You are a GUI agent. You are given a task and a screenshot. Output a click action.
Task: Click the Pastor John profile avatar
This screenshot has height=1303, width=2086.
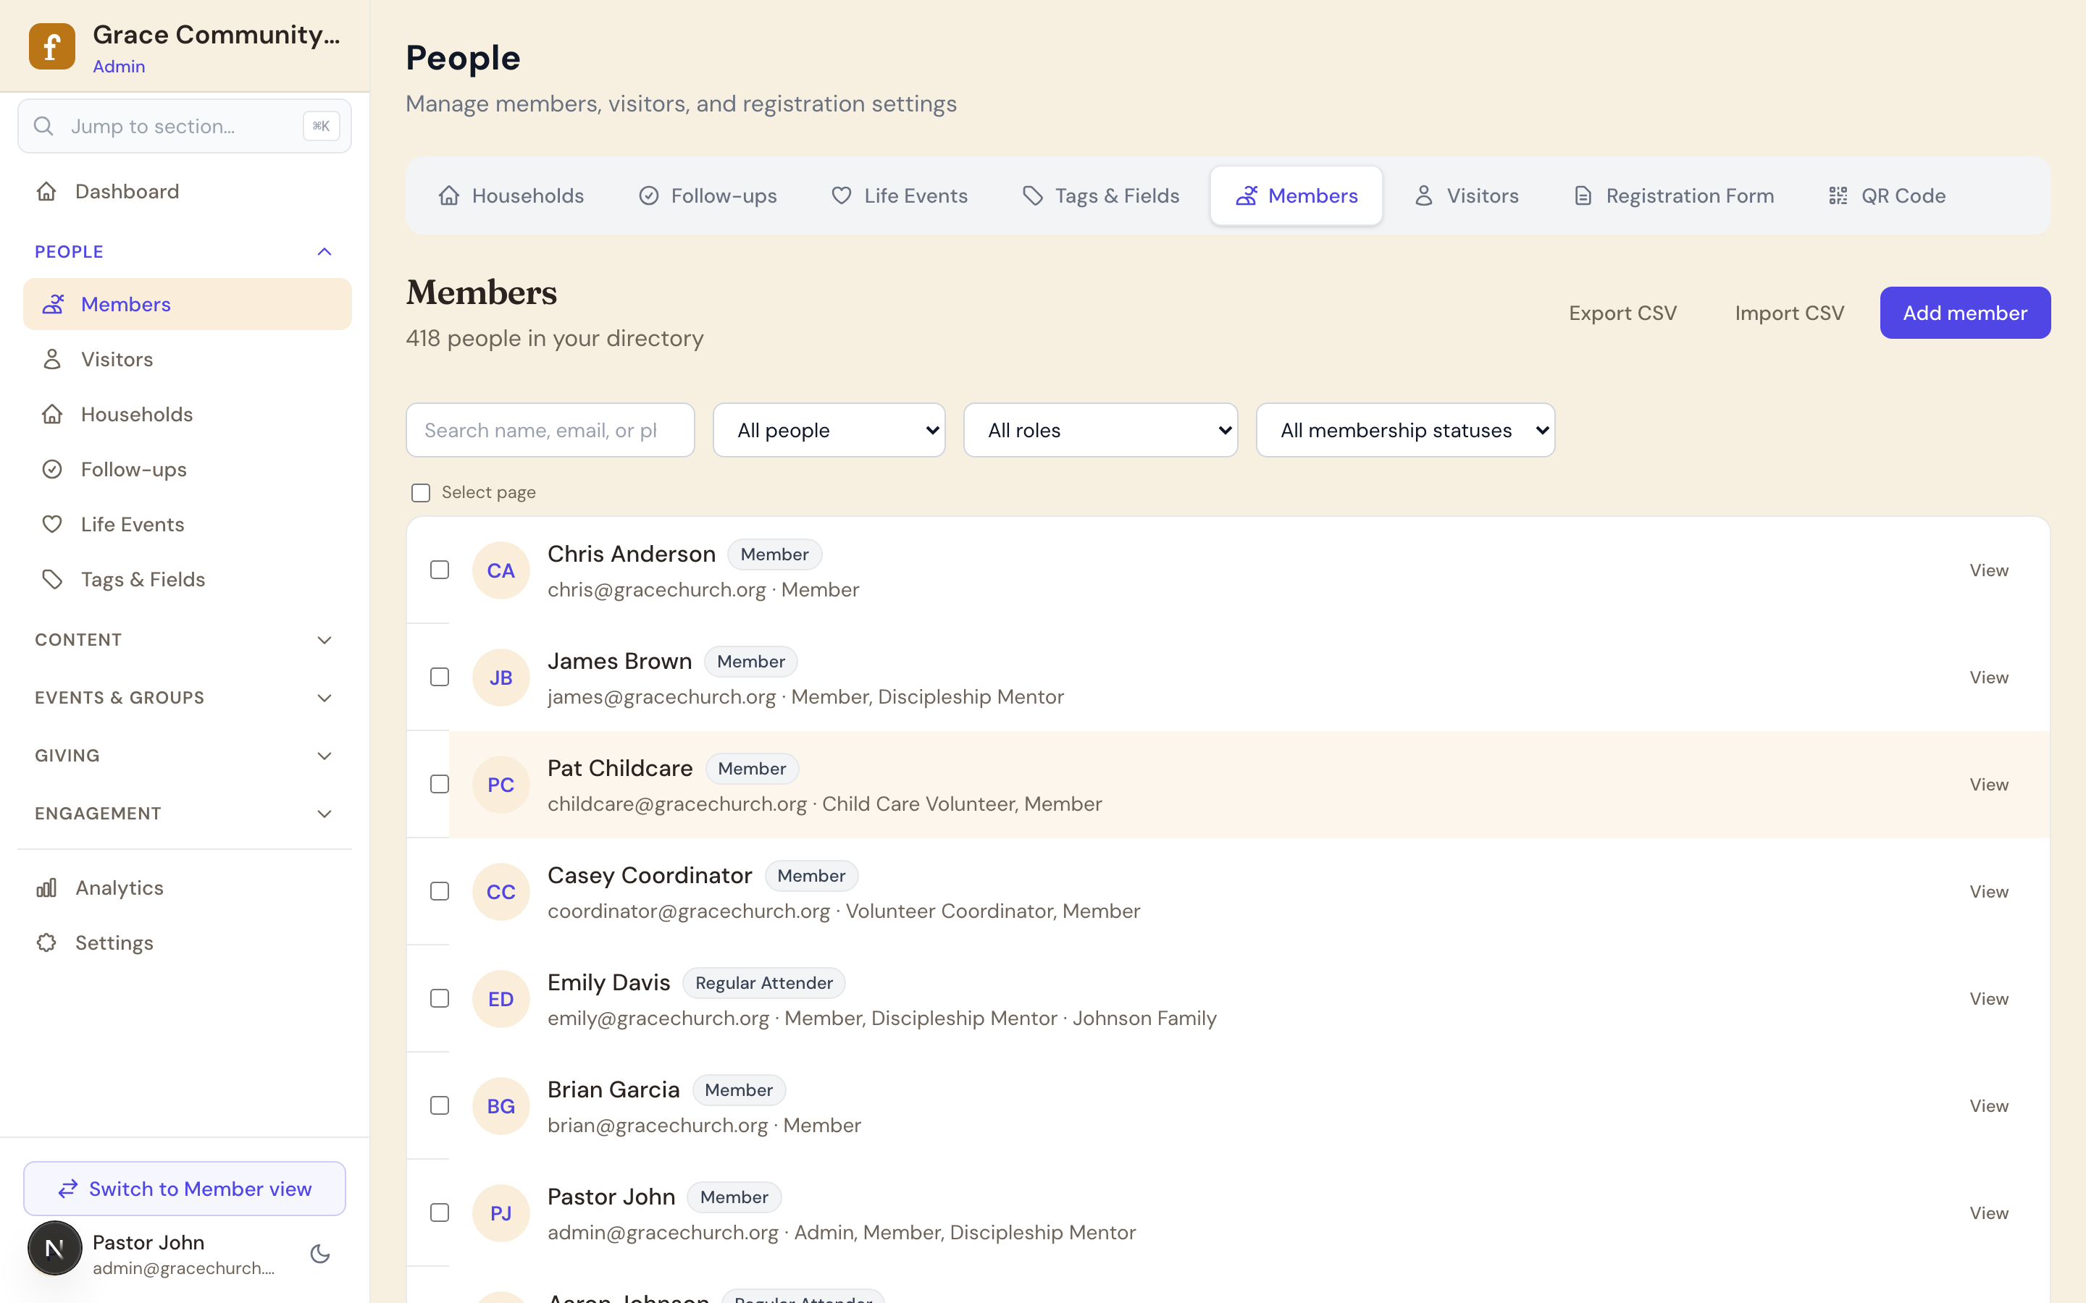pos(55,1248)
